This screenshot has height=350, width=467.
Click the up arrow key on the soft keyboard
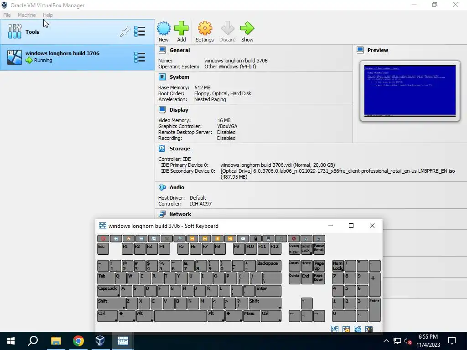(307, 303)
